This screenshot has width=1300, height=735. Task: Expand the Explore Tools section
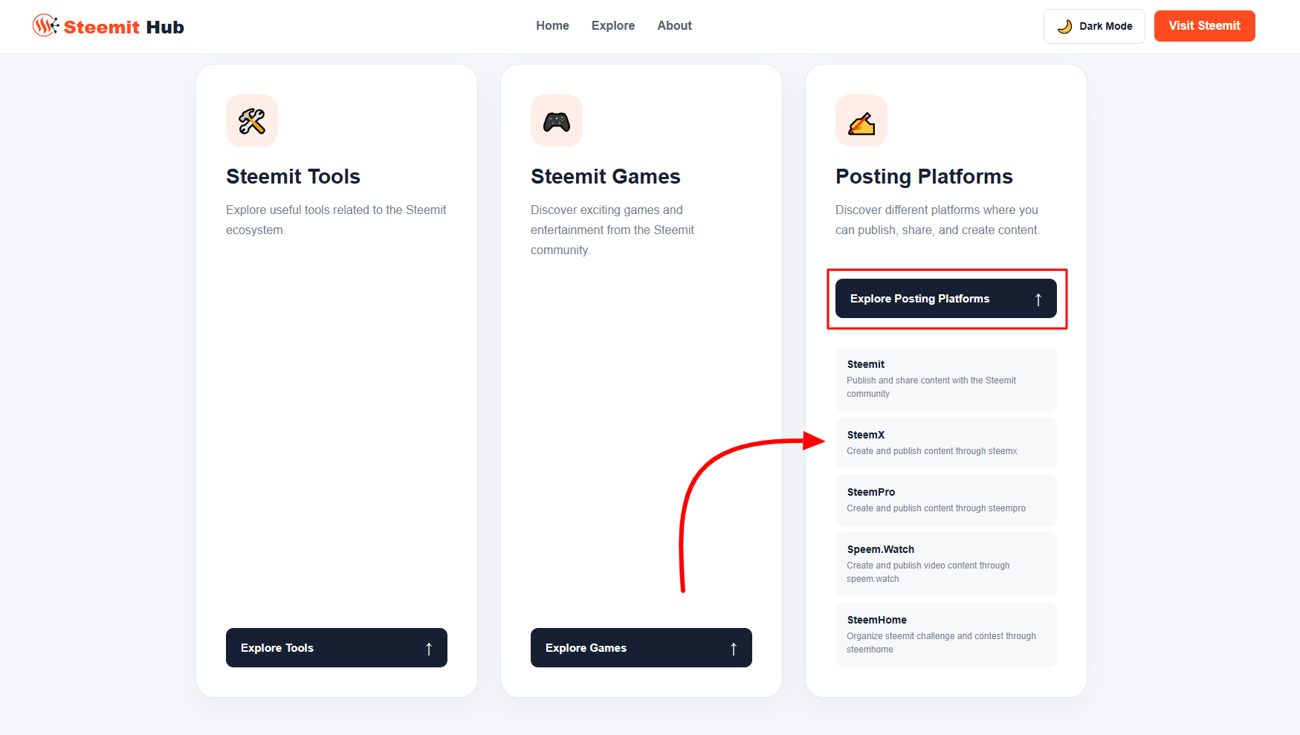click(x=337, y=648)
